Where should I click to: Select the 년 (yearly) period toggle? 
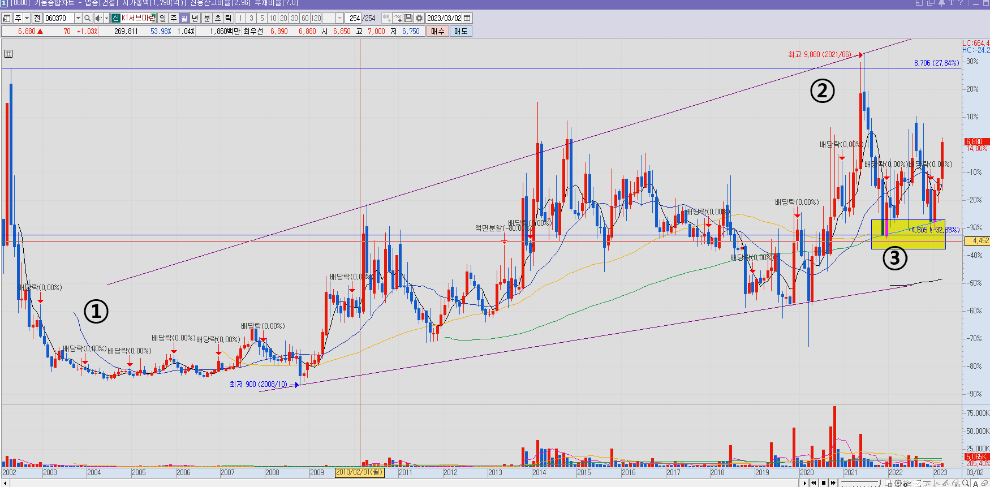[x=195, y=18]
